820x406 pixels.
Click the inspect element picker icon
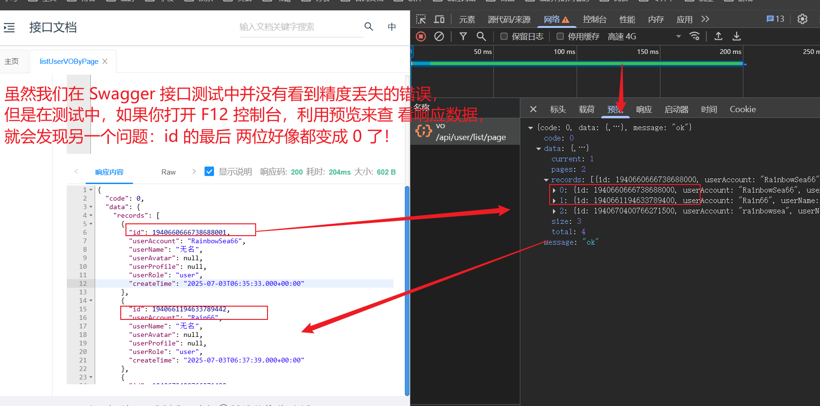tap(420, 19)
